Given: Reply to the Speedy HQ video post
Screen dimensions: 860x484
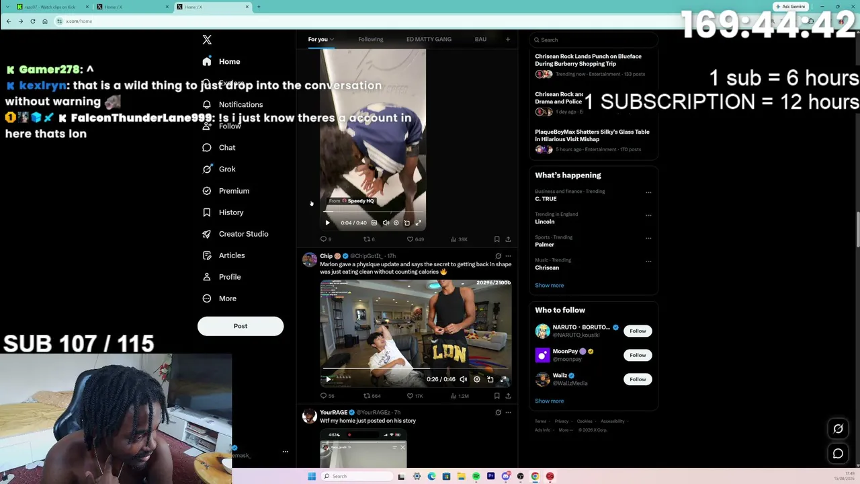Looking at the screenshot, I should click(326, 239).
